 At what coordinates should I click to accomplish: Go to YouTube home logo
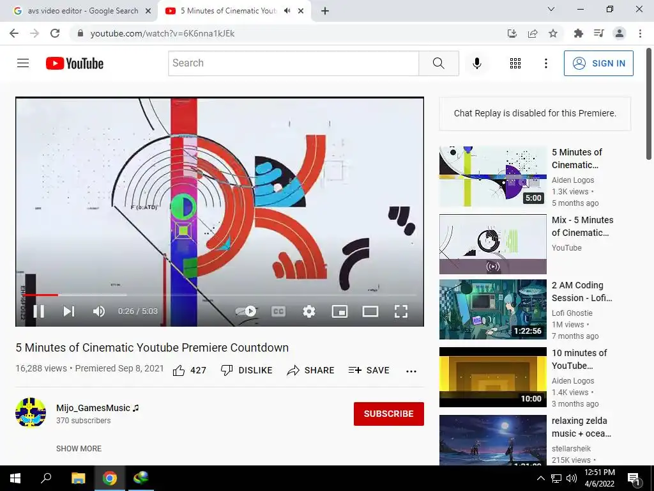click(x=75, y=63)
